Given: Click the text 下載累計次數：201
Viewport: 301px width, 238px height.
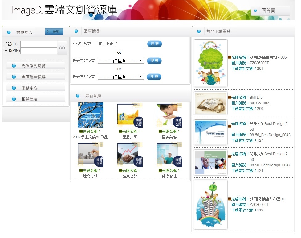Looking at the screenshot, I should [247, 69].
